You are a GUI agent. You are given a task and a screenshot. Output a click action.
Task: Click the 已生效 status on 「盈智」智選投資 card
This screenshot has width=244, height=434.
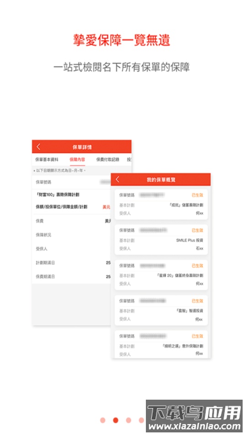[x=197, y=301]
